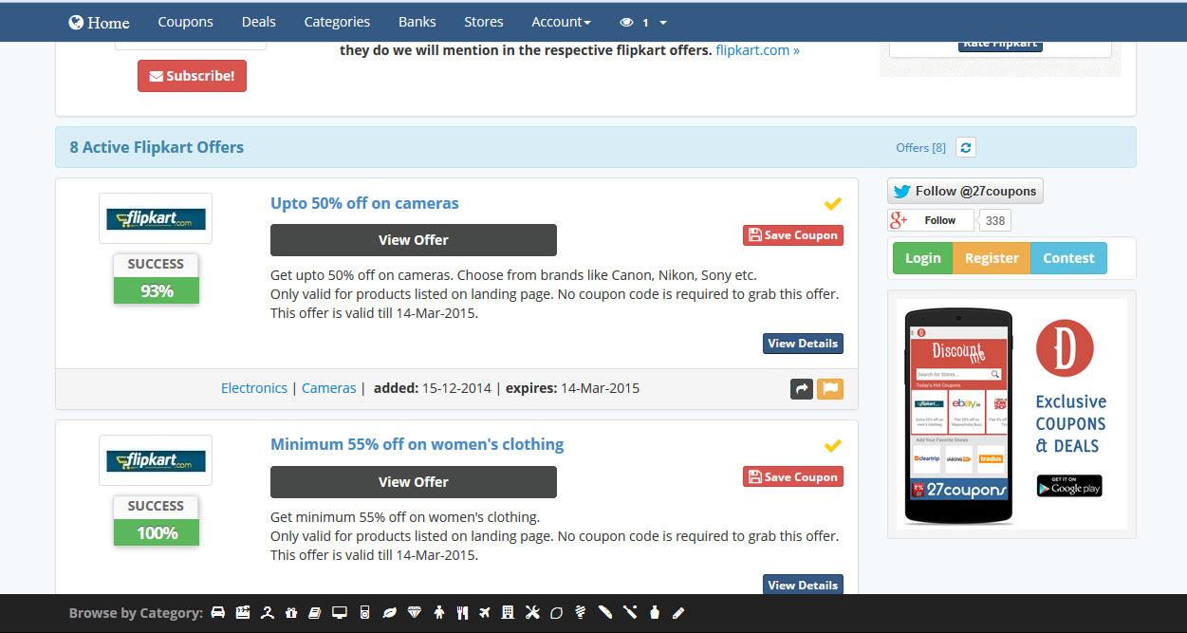Click the Google Play badge in the ad
The height and width of the screenshot is (633, 1187).
(x=1069, y=486)
